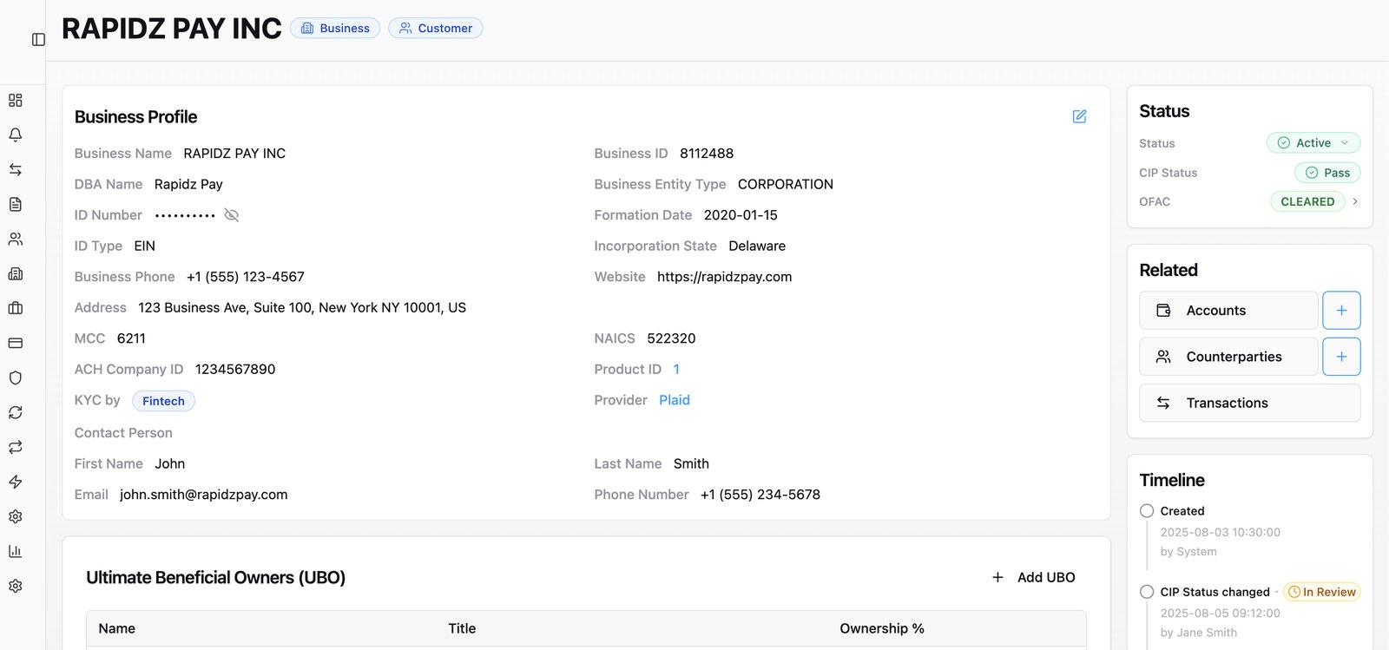
Task: Click Incorporation State Delaware
Action: tap(757, 246)
